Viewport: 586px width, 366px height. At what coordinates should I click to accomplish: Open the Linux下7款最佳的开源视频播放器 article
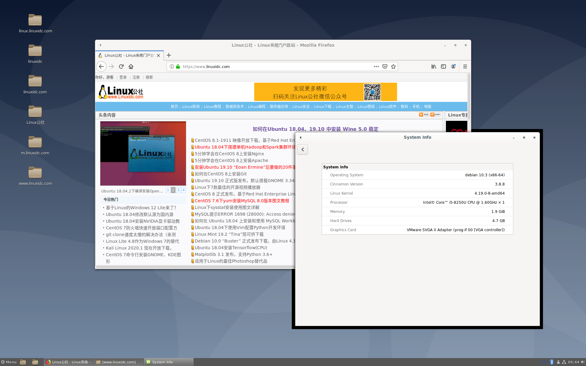point(227,187)
